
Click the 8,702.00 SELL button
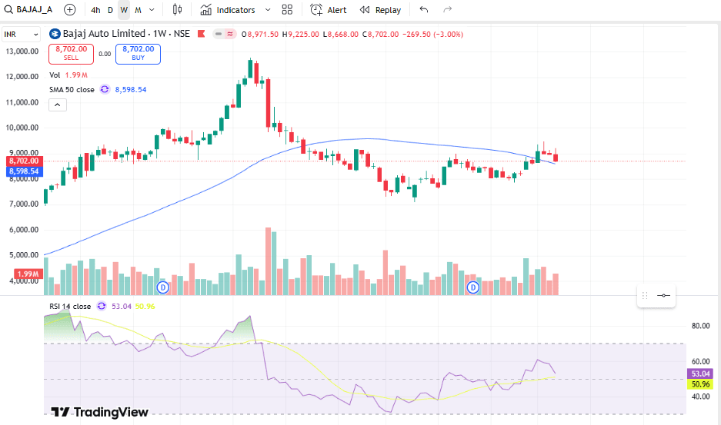coord(72,53)
